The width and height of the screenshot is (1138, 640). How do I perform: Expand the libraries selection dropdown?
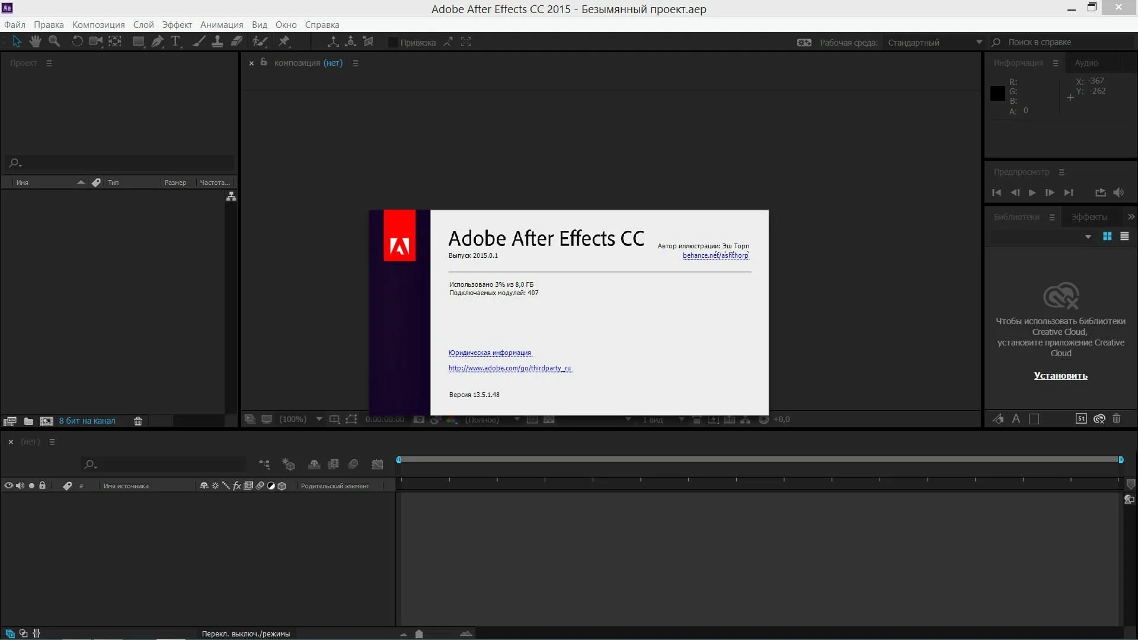pos(1088,237)
